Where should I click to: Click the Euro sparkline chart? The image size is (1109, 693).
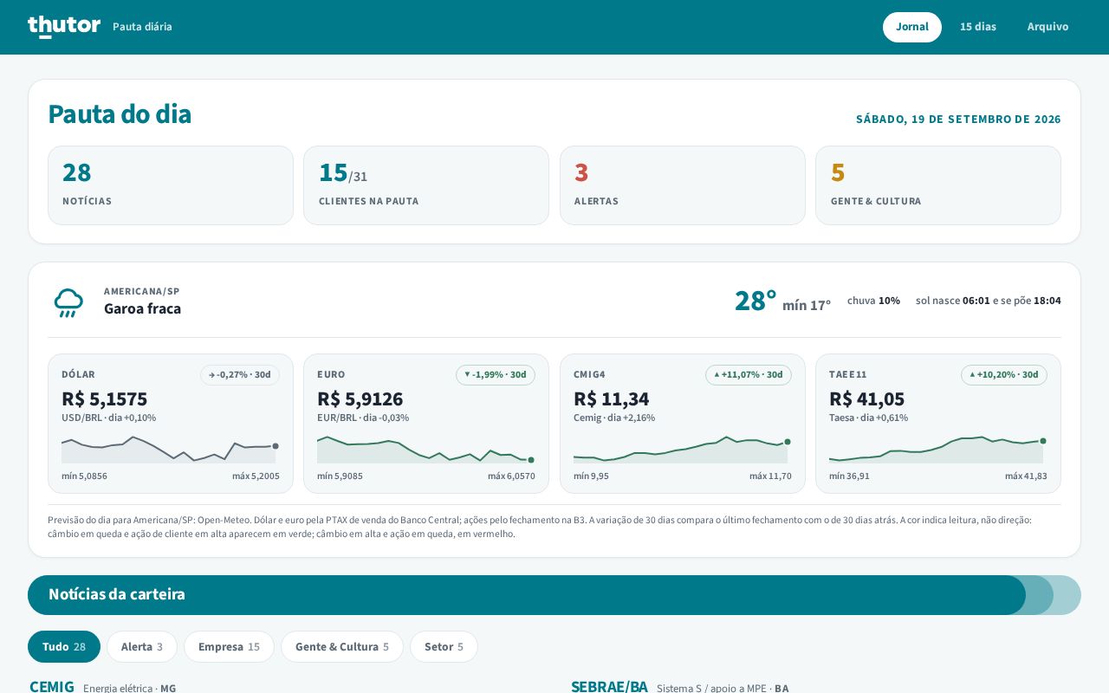426,449
